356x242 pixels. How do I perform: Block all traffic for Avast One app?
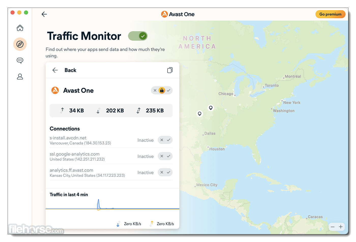tap(155, 90)
